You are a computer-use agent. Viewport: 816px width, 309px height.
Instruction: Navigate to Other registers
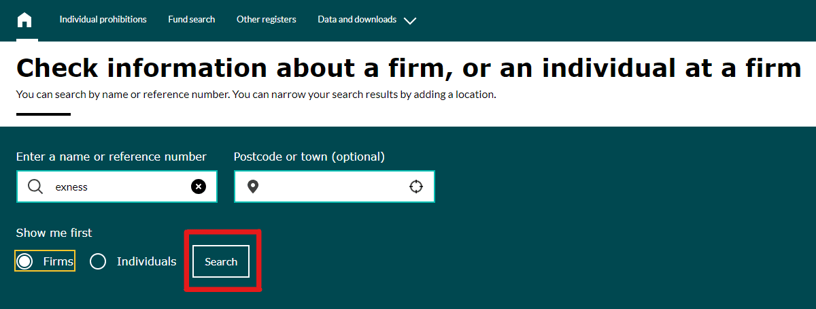pyautogui.click(x=267, y=20)
